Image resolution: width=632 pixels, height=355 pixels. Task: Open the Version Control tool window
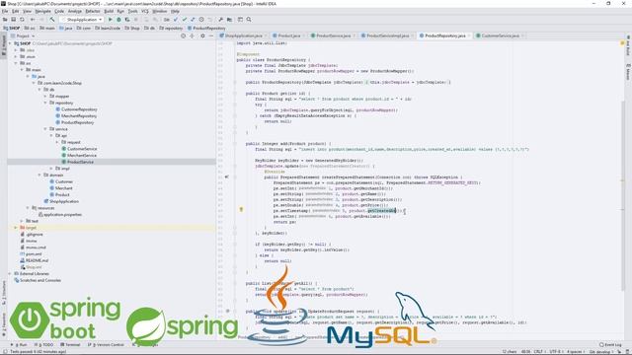pyautogui.click(x=106, y=344)
